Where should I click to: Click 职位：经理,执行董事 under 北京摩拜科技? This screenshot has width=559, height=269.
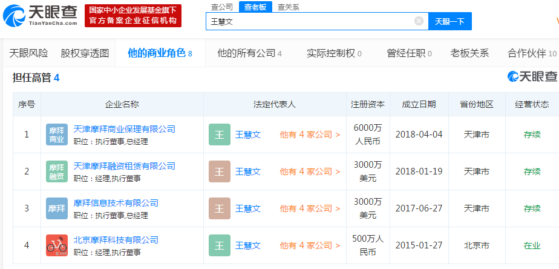(x=107, y=253)
